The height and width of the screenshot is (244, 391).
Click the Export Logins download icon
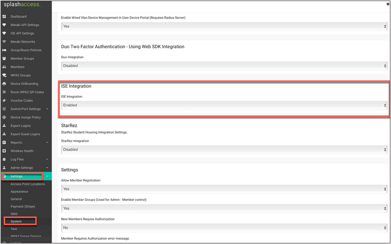tap(4, 126)
